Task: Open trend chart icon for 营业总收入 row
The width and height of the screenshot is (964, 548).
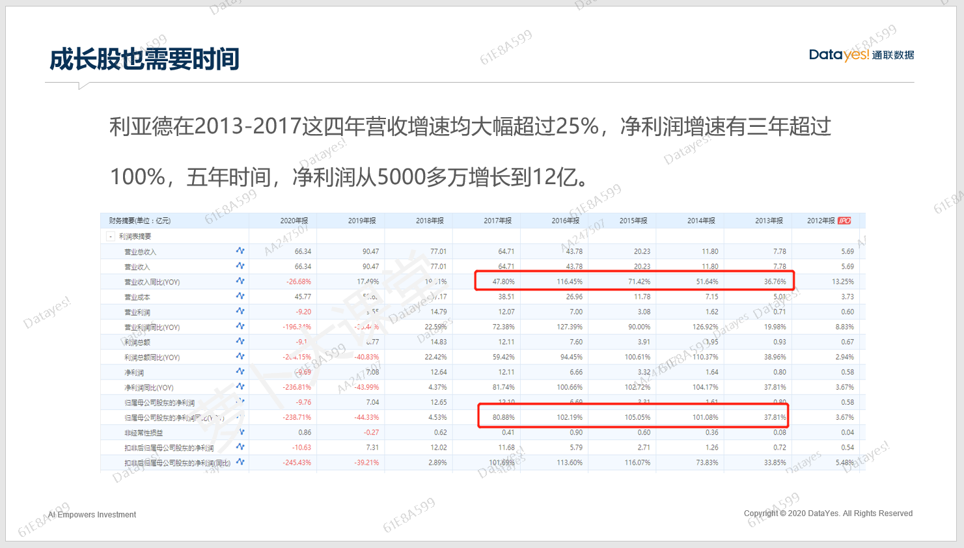Action: (240, 251)
